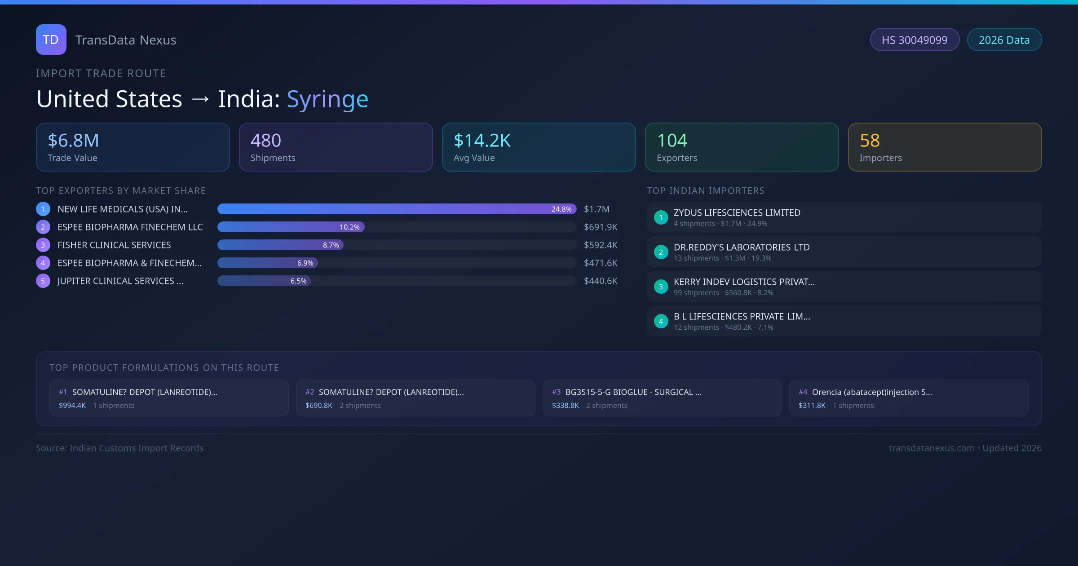Image resolution: width=1078 pixels, height=566 pixels.
Task: Open the 480 Shipments card
Action: (x=336, y=147)
